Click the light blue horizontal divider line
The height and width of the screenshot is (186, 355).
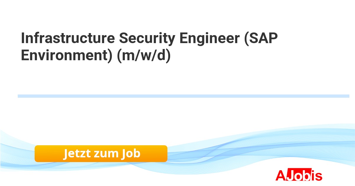pos(183,96)
